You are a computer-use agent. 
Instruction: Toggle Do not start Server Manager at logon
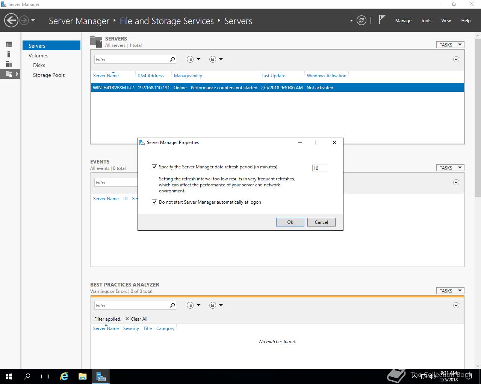click(154, 202)
